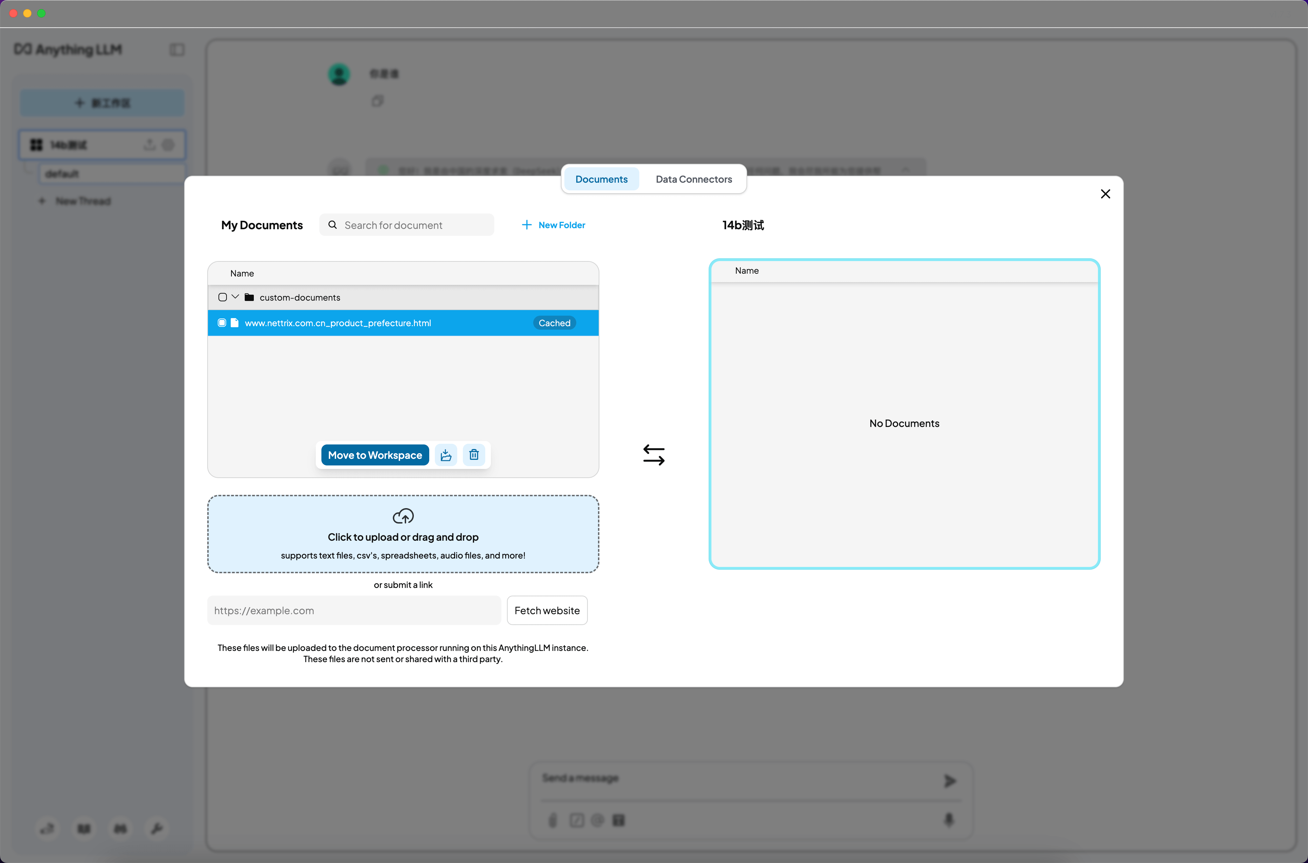
Task: Close the documents modal with X
Action: click(x=1105, y=194)
